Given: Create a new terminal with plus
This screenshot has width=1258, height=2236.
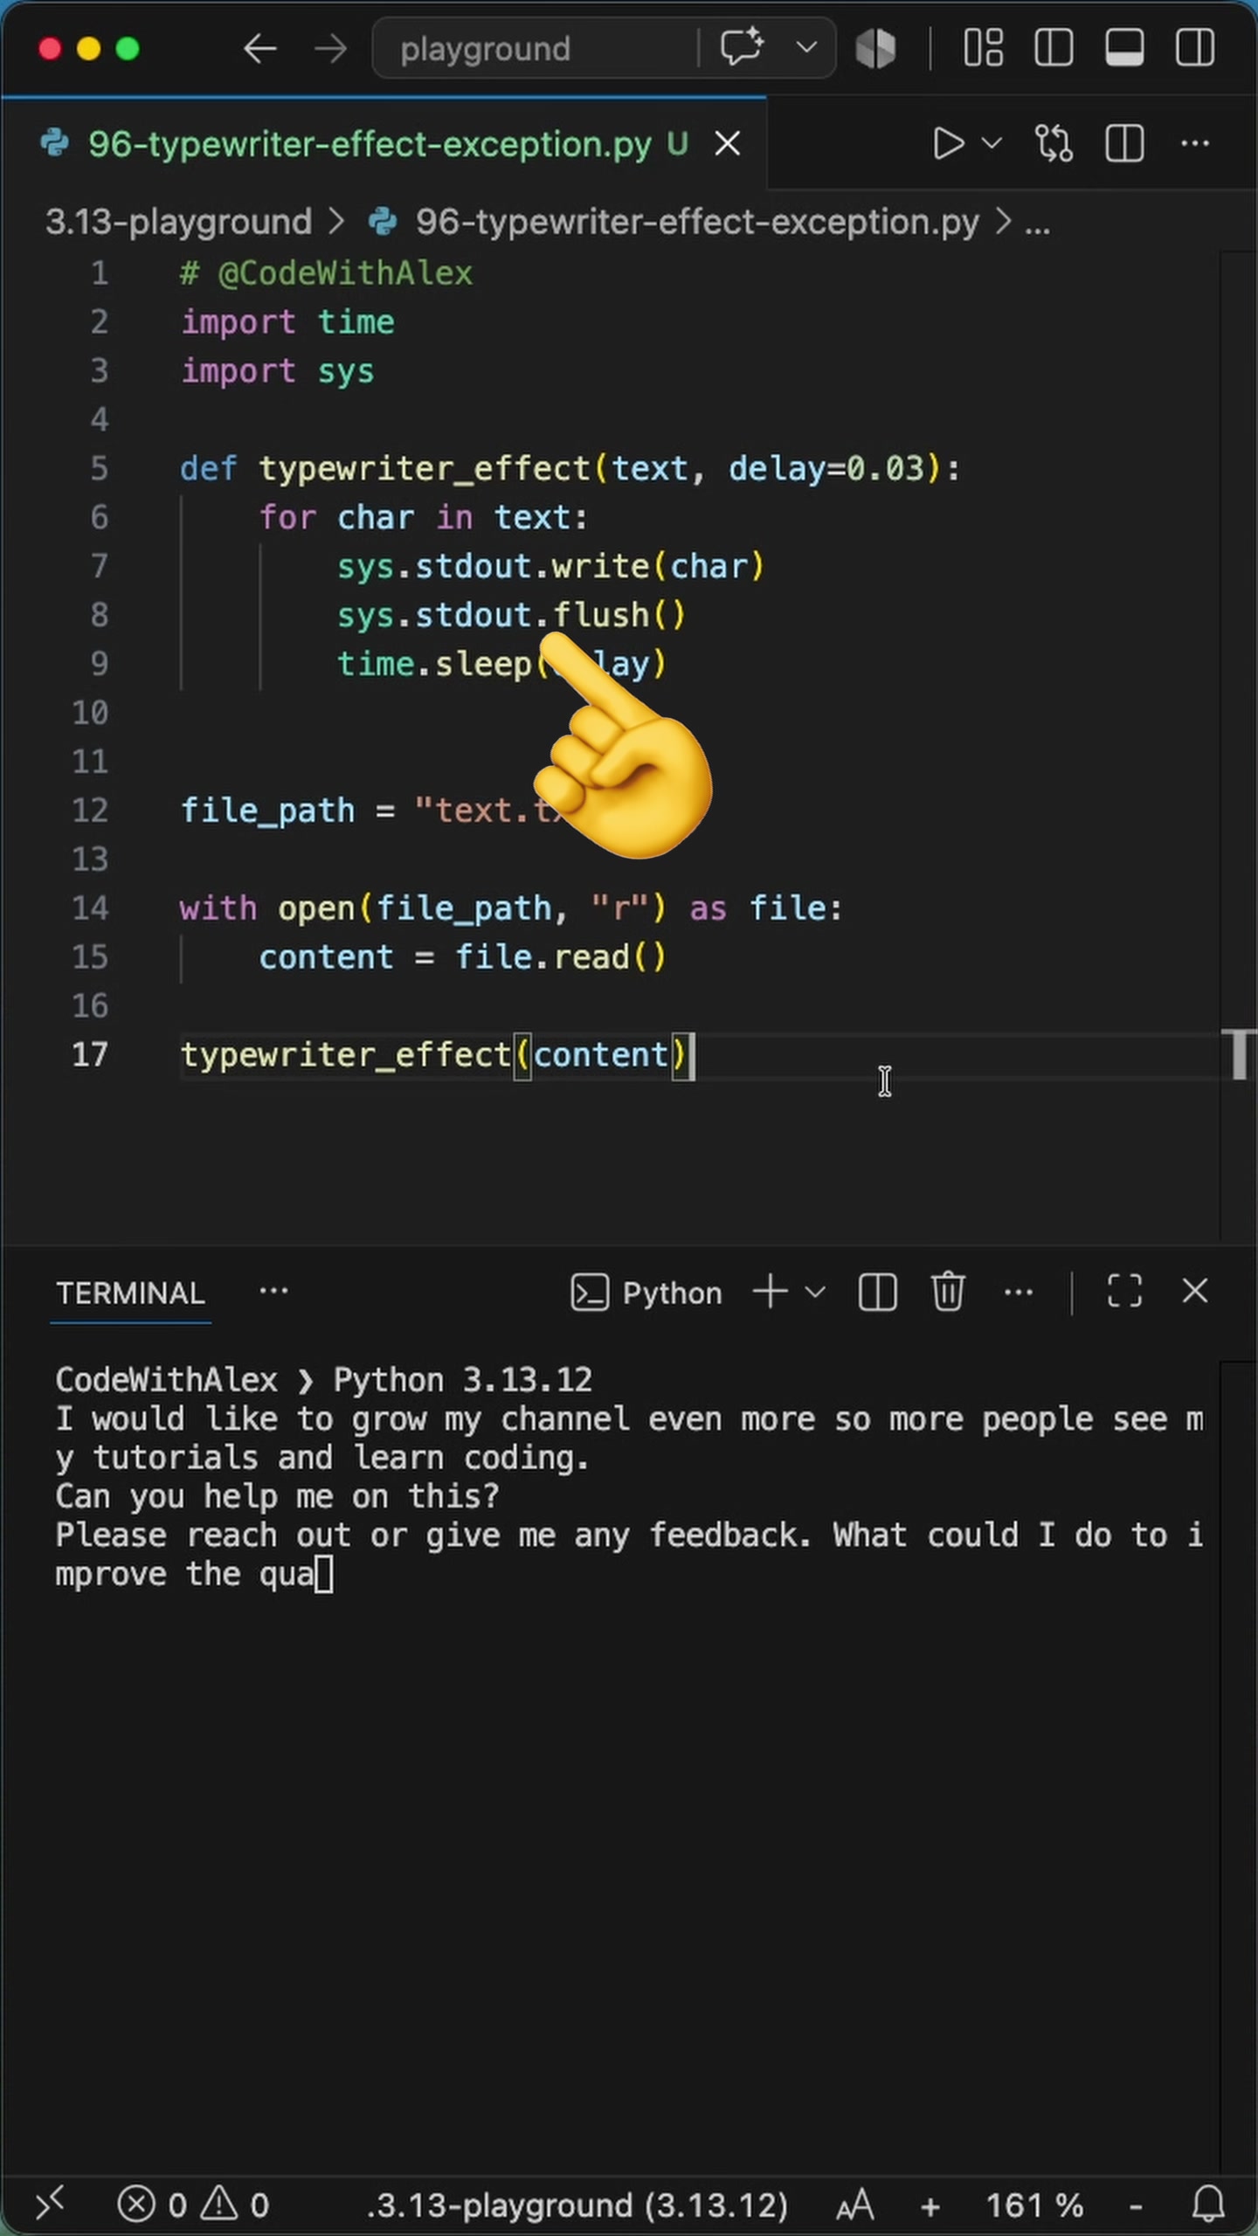Looking at the screenshot, I should point(770,1291).
